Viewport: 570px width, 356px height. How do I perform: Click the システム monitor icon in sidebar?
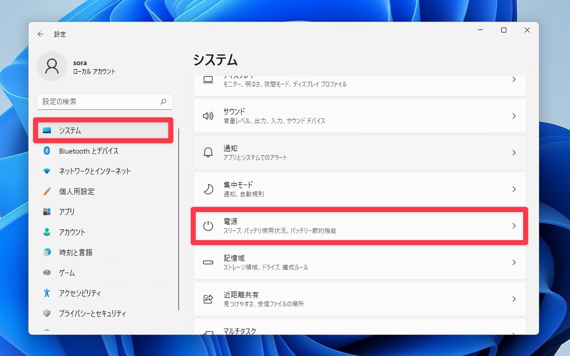coord(47,130)
